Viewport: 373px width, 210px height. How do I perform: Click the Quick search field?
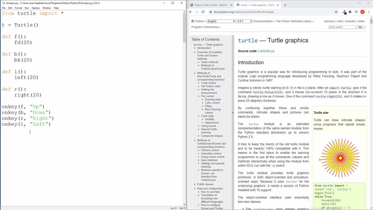[342, 27]
